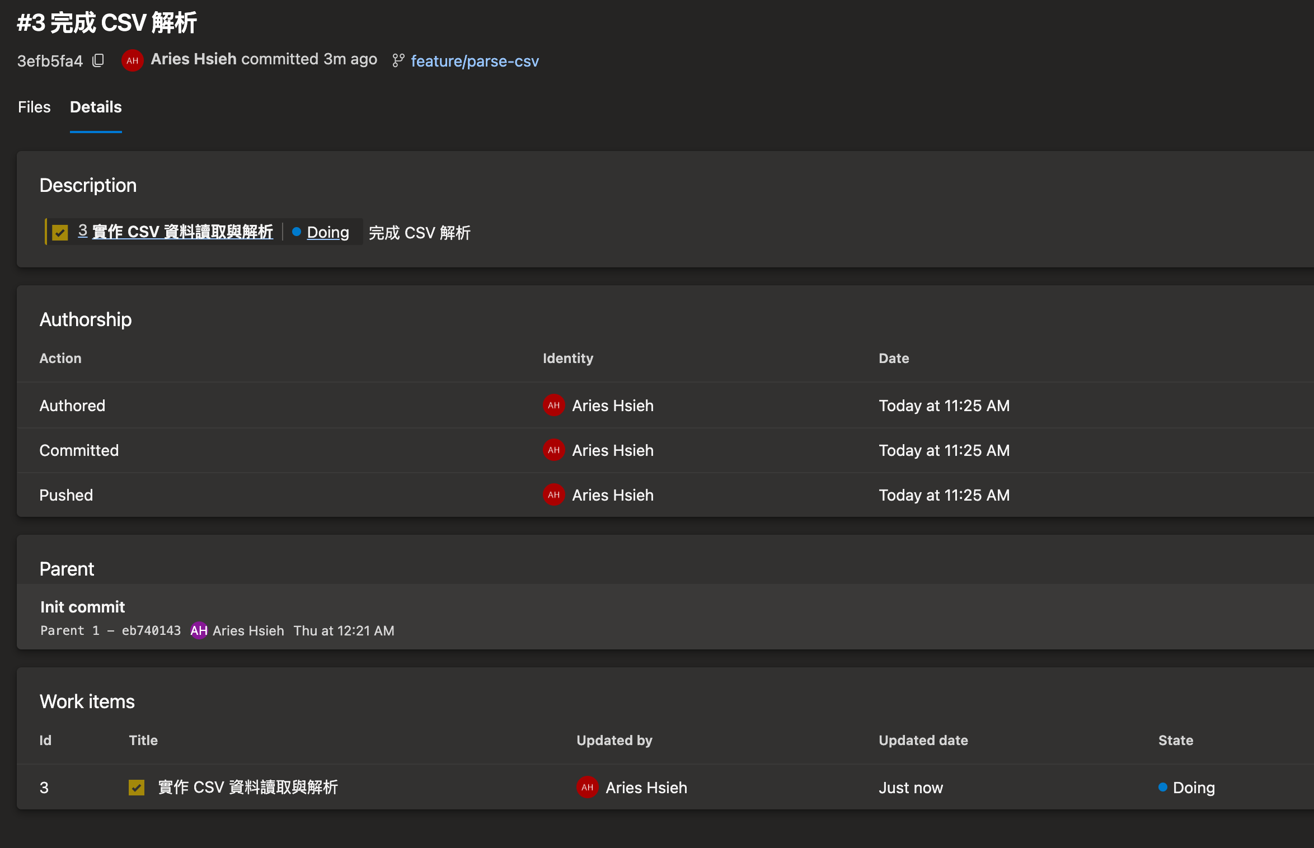Select the Details tab
The width and height of the screenshot is (1314, 848).
[96, 107]
